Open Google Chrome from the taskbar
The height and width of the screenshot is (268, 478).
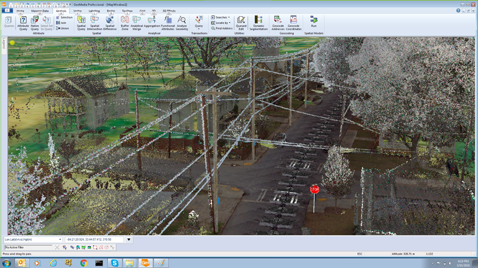point(84,263)
